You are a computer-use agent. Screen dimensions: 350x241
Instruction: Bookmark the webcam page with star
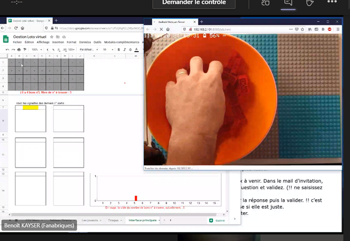tap(303, 29)
